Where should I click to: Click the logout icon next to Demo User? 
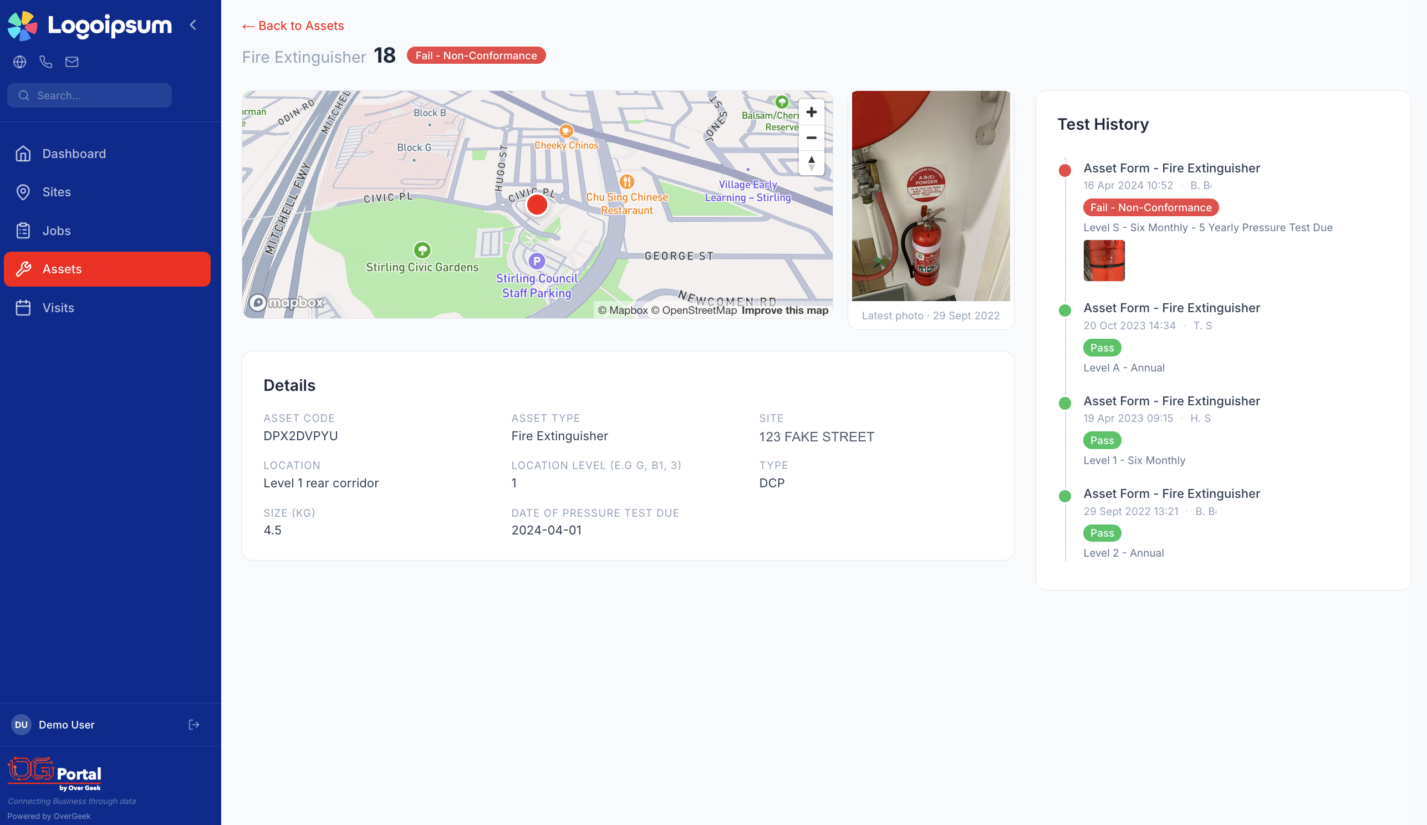pyautogui.click(x=193, y=724)
